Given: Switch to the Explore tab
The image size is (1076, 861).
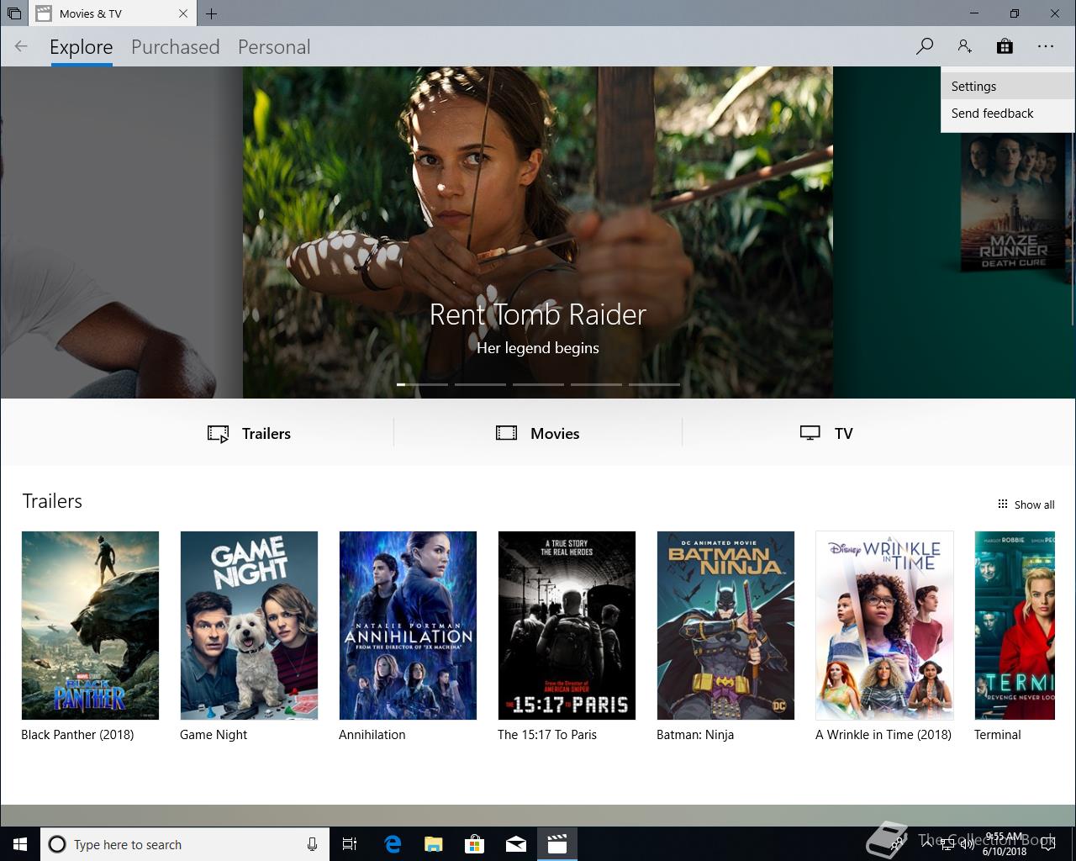Looking at the screenshot, I should coord(81,47).
